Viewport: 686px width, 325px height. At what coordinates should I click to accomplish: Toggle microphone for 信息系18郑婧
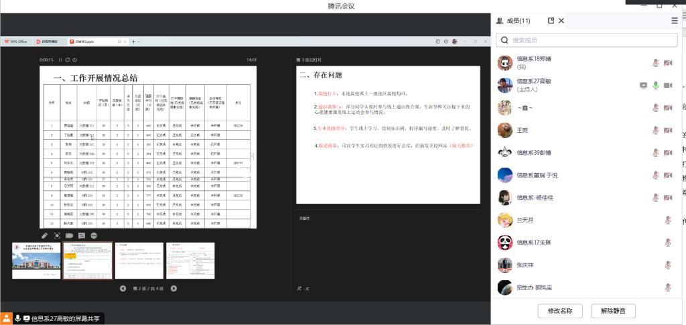click(656, 63)
